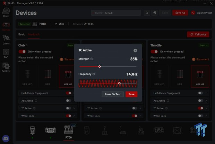Open the Settings gear in sidebar
This screenshot has height=144, width=215.
click(6, 67)
